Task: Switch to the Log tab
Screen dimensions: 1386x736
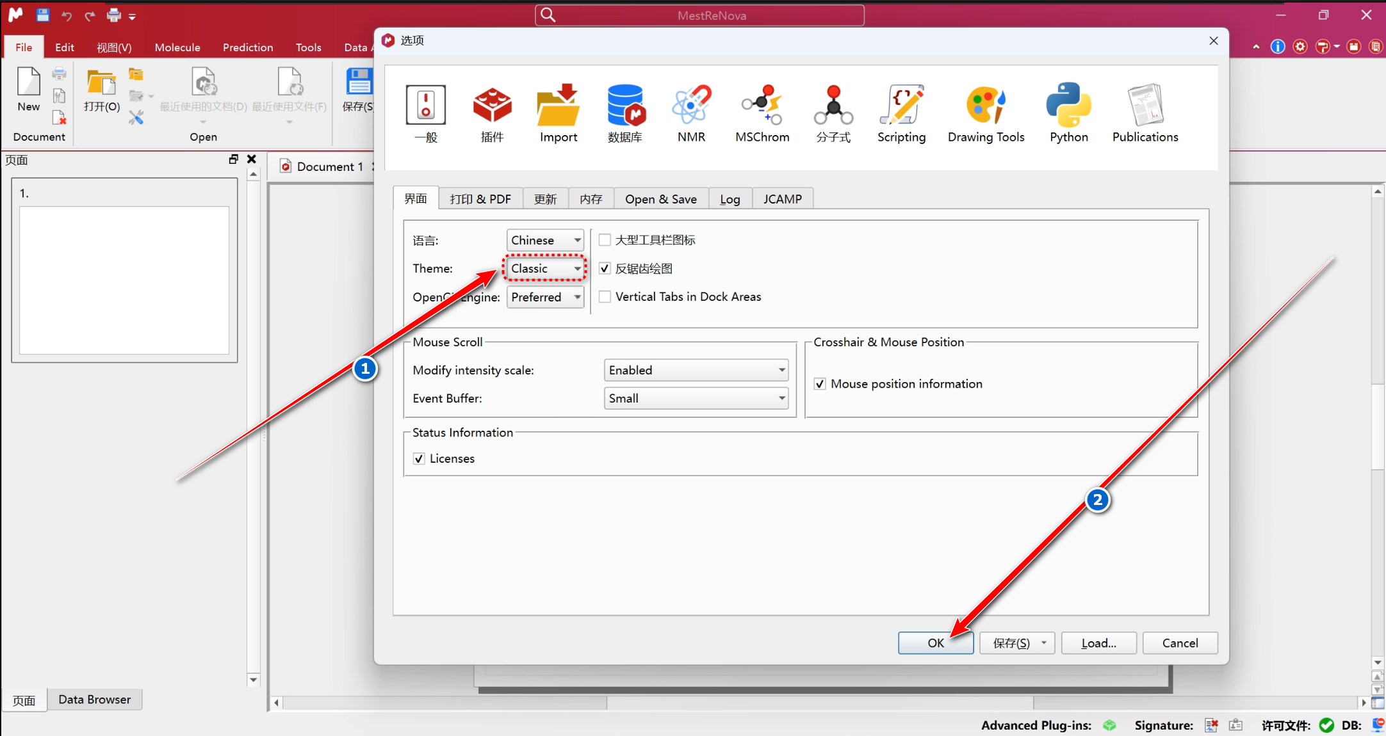Action: click(x=730, y=199)
